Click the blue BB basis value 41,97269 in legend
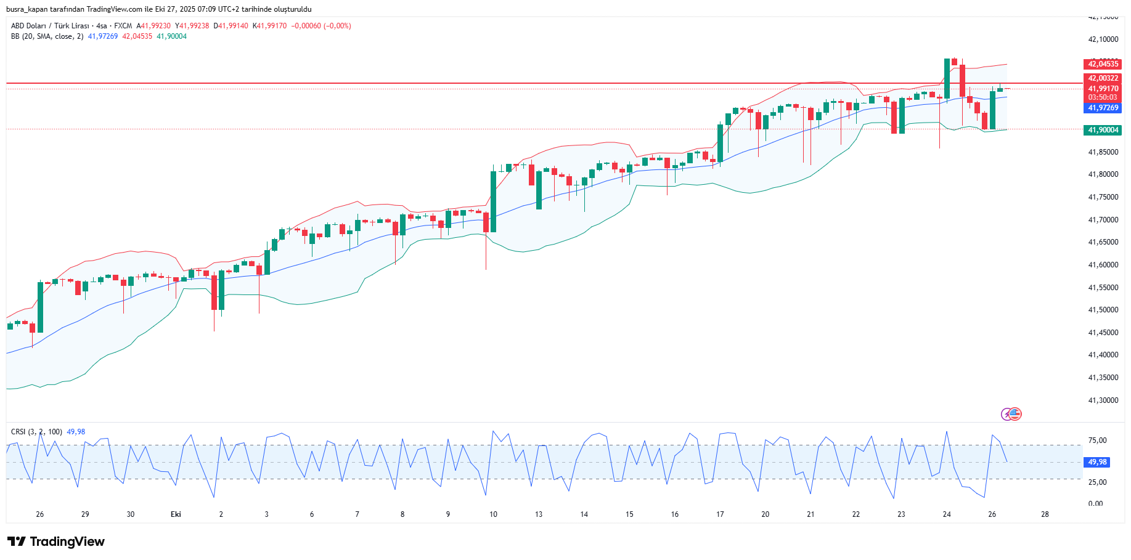 click(102, 36)
